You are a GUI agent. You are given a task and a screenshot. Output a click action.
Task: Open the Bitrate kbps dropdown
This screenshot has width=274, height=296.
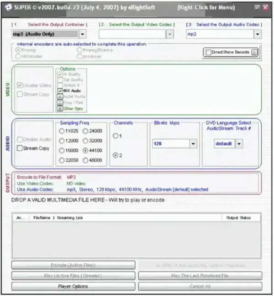click(193, 143)
